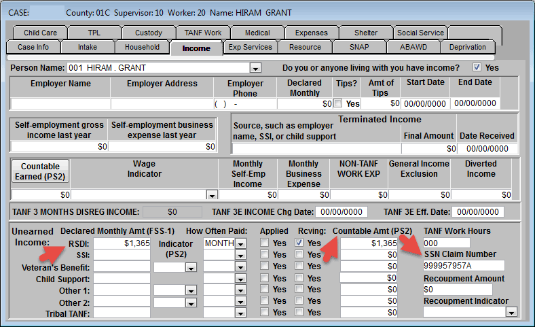Expand the Wage Indicator dropdown
The width and height of the screenshot is (535, 327).
click(x=212, y=195)
